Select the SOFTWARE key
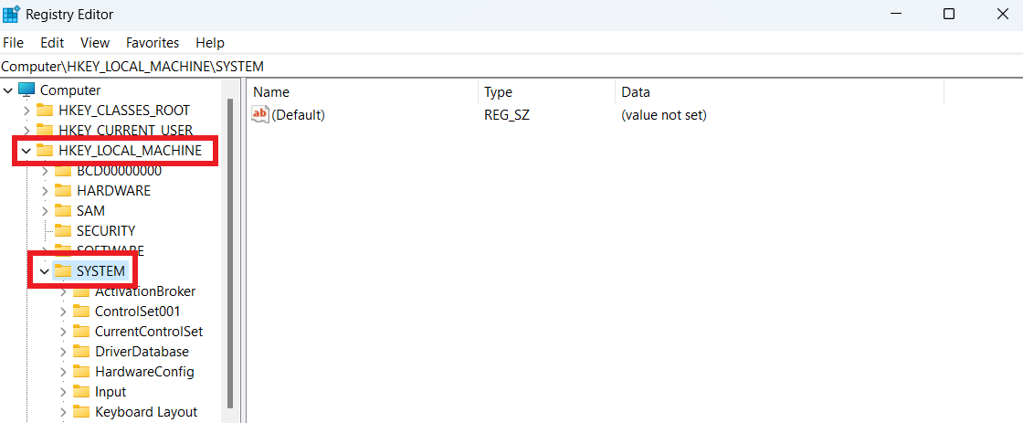 [111, 250]
